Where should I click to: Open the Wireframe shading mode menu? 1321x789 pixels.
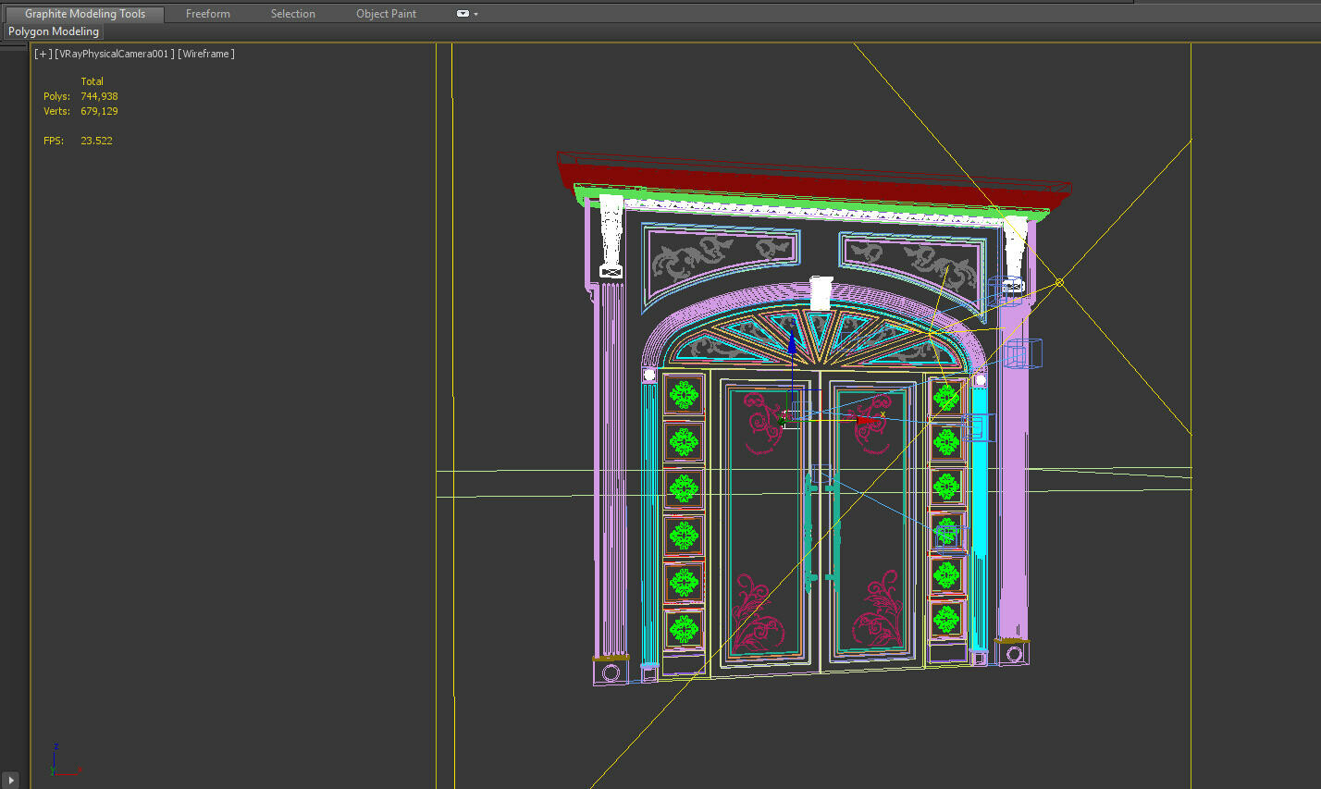click(205, 54)
